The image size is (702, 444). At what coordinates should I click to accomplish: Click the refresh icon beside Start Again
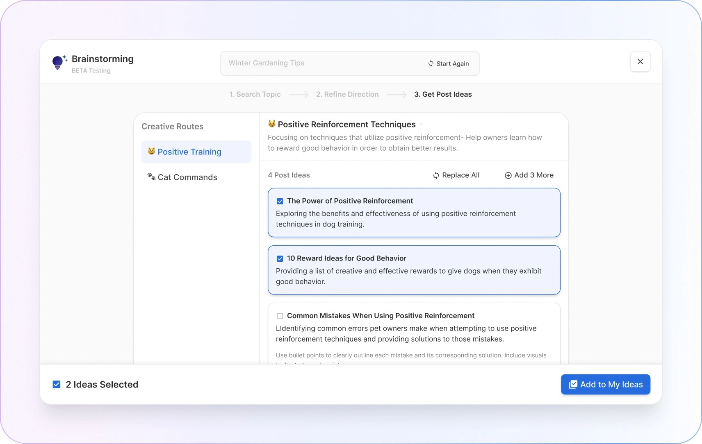click(431, 63)
